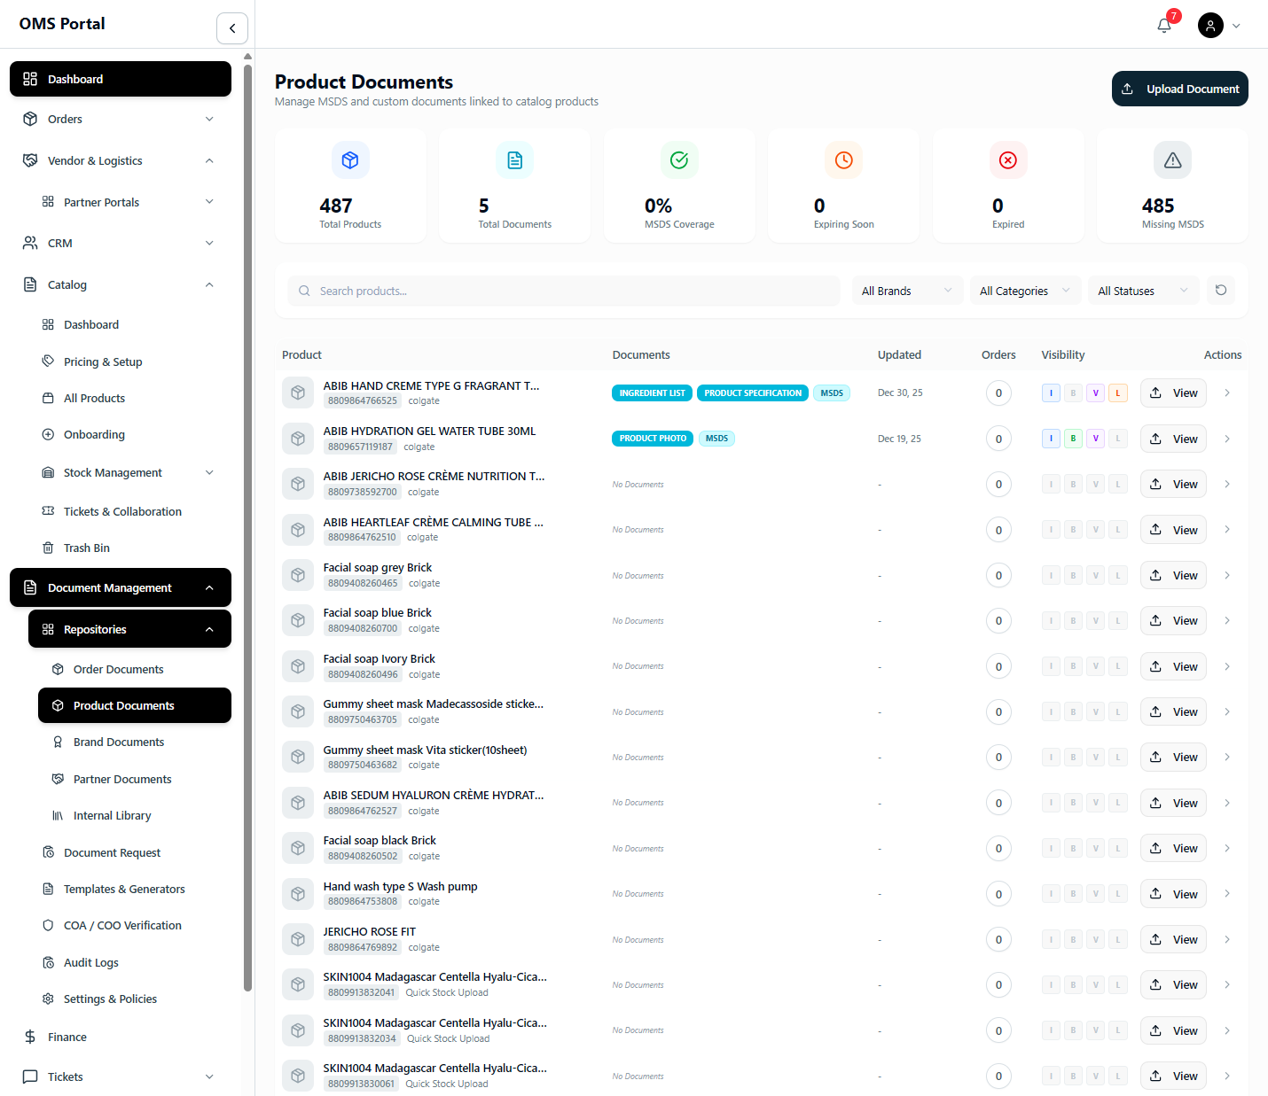
Task: Open the user profile avatar icon
Action: click(x=1210, y=25)
